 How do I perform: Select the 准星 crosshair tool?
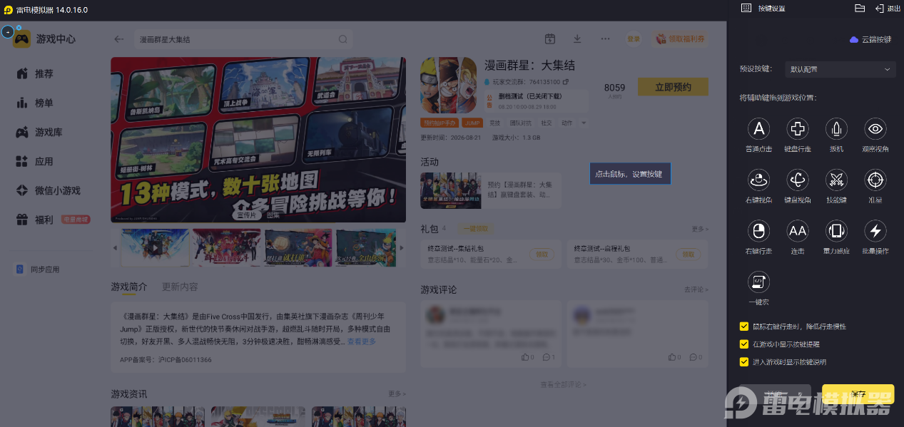pyautogui.click(x=875, y=180)
